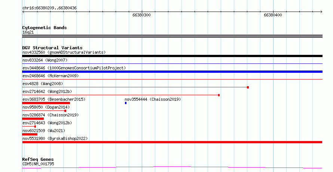
Task: Open nsv3286874 (Chaisson2019) variant label
Action: click(x=51, y=115)
